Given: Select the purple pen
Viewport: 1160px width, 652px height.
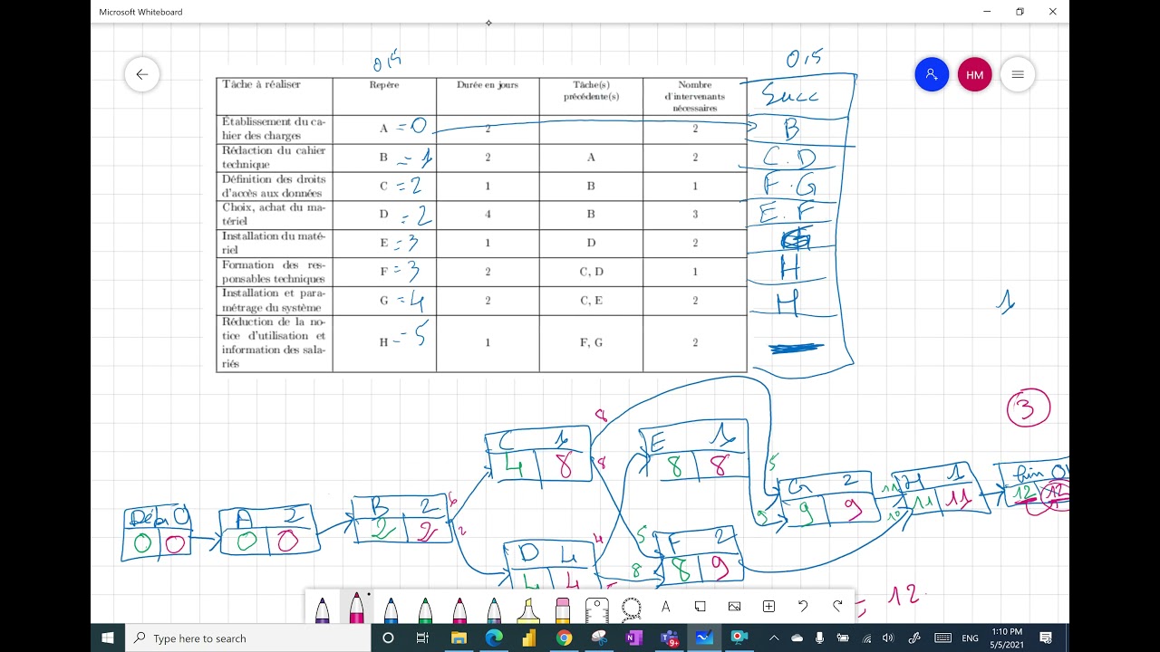Looking at the screenshot, I should click(x=322, y=609).
